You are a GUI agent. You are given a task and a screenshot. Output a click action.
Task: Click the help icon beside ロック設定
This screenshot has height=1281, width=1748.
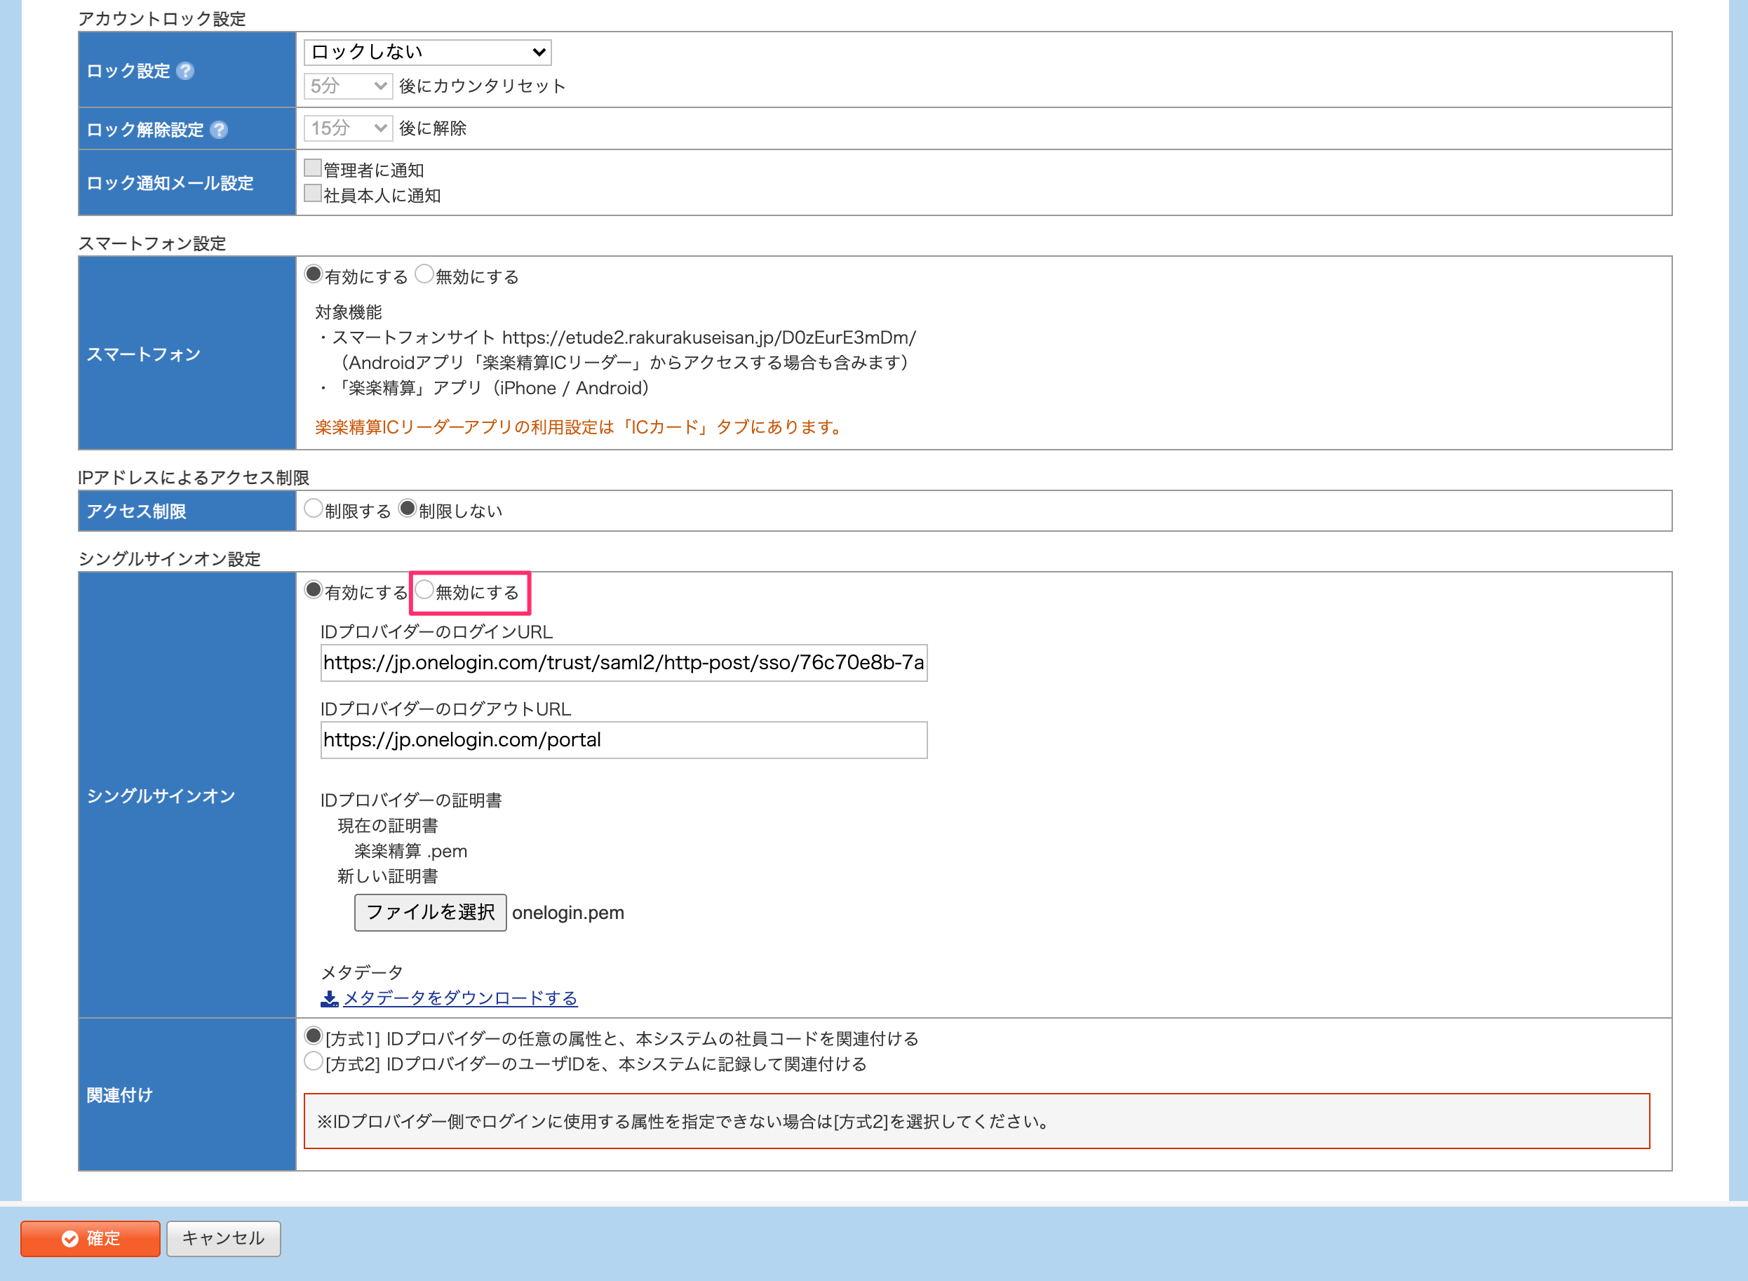[185, 71]
